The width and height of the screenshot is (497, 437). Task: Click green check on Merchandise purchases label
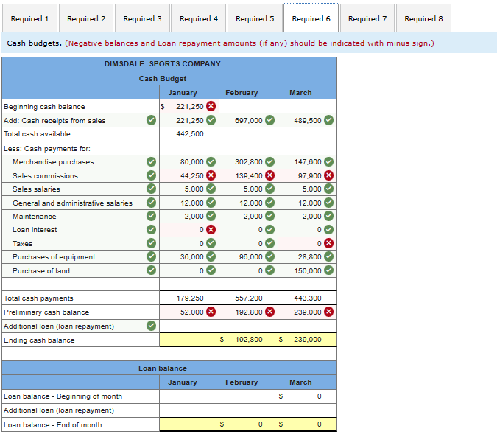(x=151, y=161)
